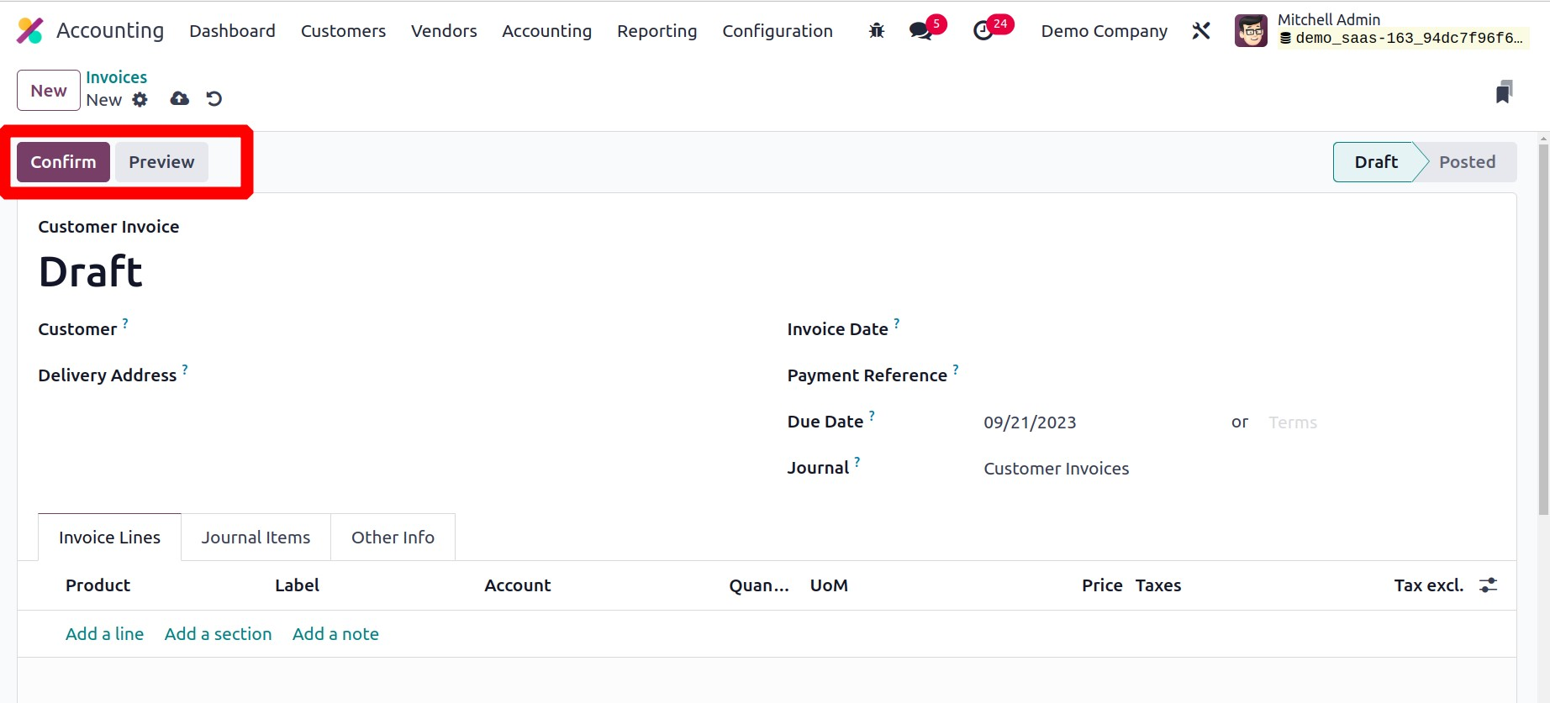Viewport: 1550px width, 703px height.
Task: Open the Configuration menu
Action: (777, 31)
